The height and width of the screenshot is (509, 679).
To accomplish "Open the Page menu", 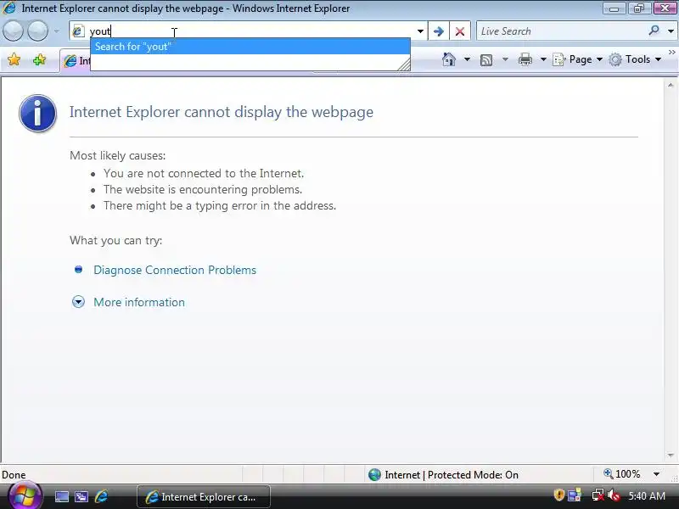I will pos(578,59).
